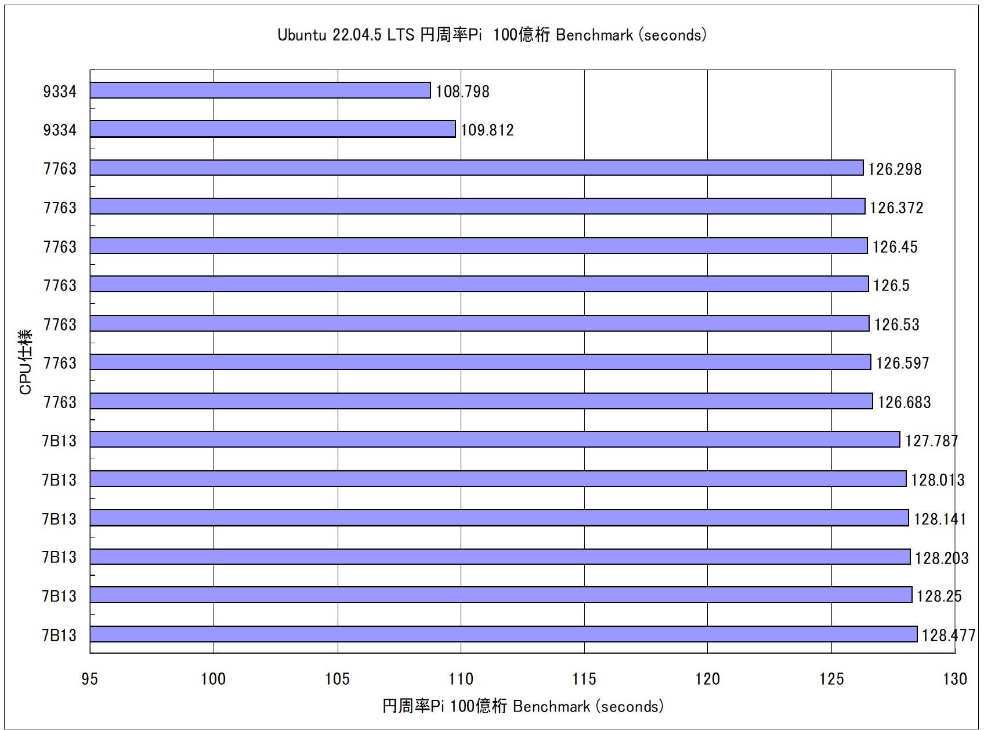Click the horizontal axis title below the chart

tap(522, 706)
